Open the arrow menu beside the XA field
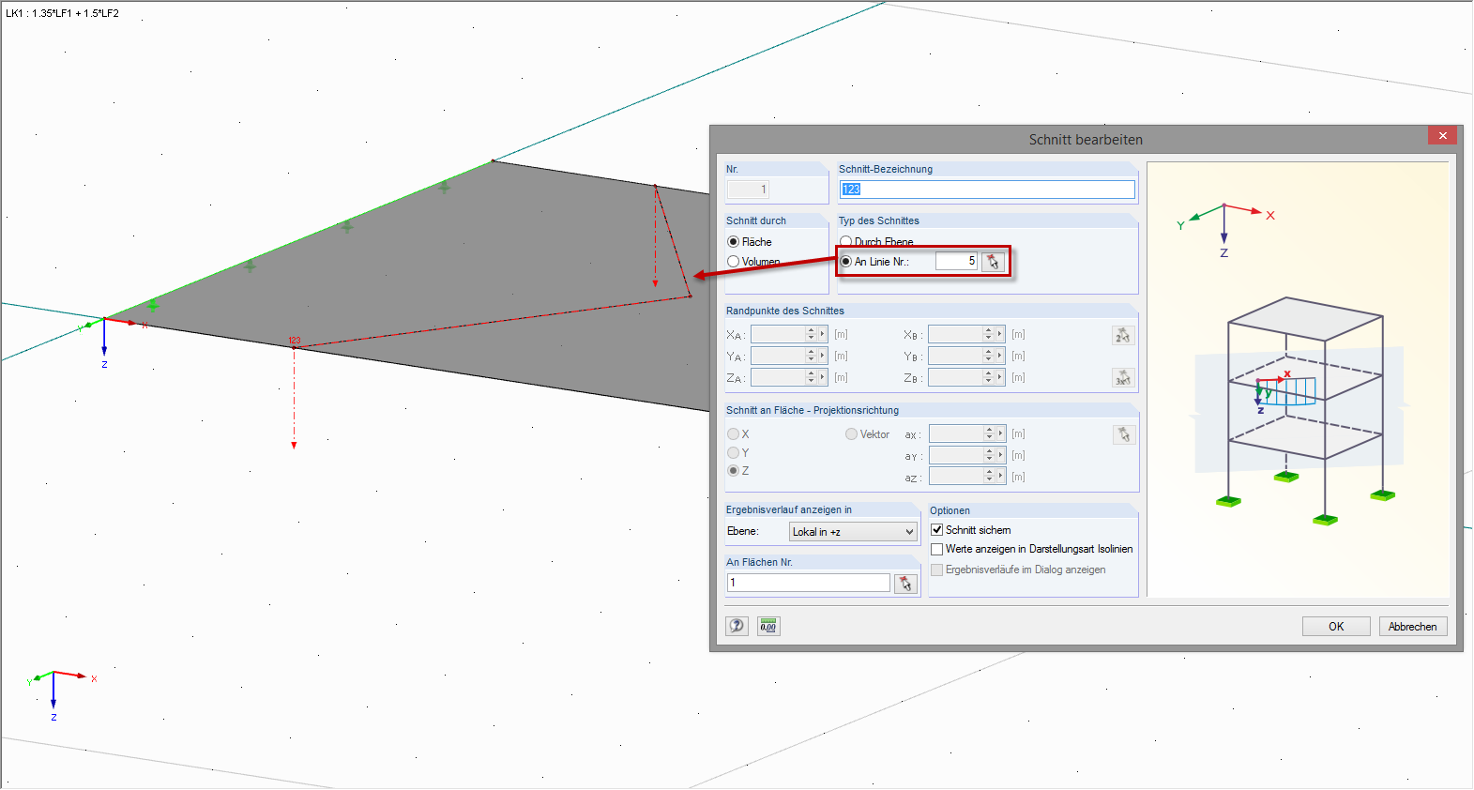Viewport: 1474px width, 790px height. tap(823, 334)
